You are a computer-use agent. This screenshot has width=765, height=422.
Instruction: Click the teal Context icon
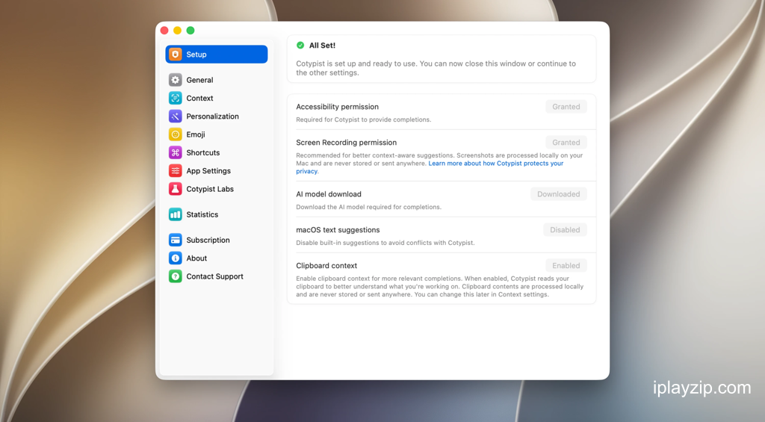coord(175,98)
